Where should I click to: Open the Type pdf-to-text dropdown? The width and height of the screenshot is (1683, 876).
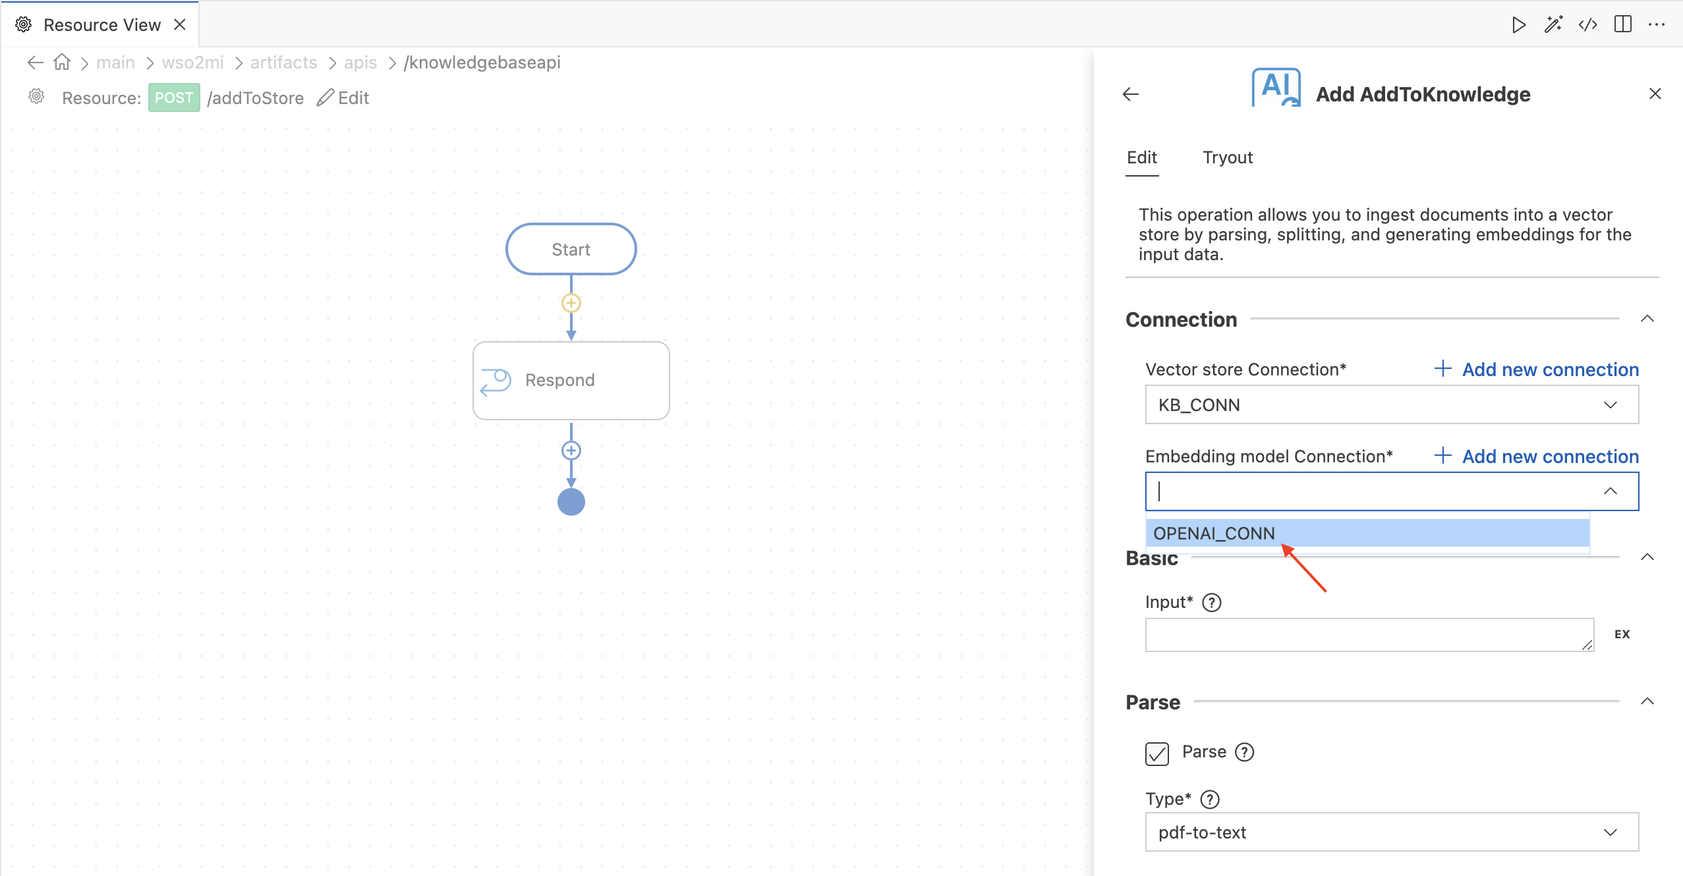(x=1392, y=833)
